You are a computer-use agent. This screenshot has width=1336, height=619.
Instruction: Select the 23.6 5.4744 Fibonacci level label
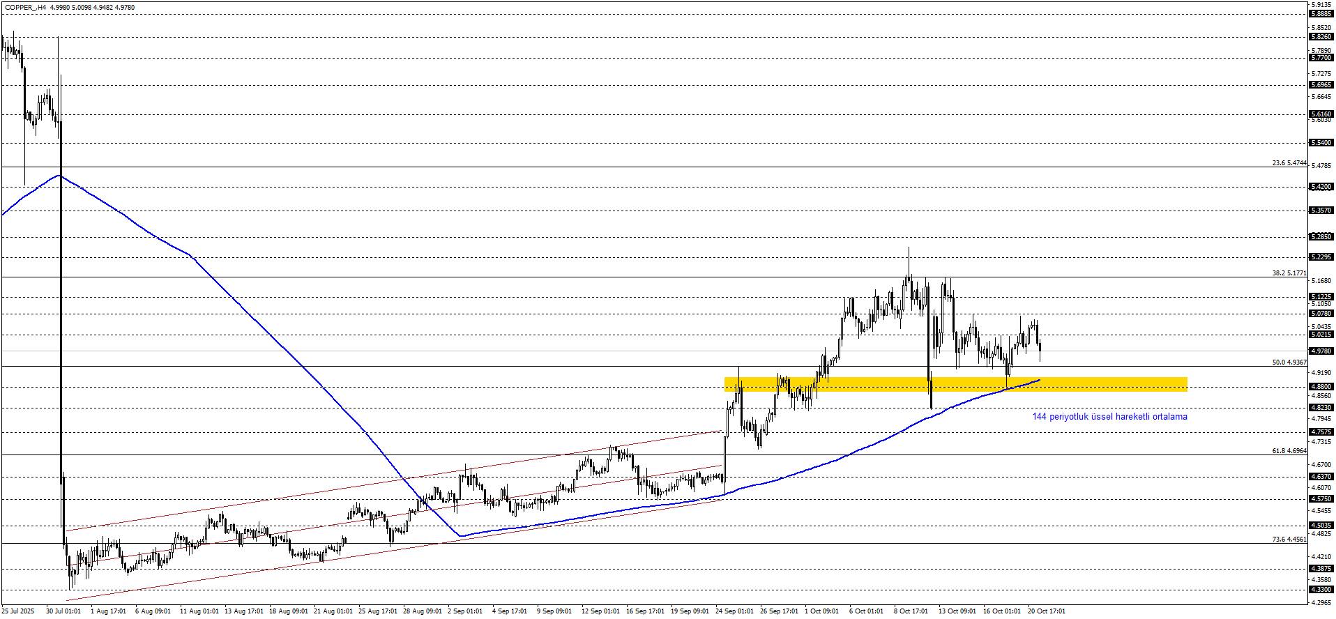coord(1289,163)
